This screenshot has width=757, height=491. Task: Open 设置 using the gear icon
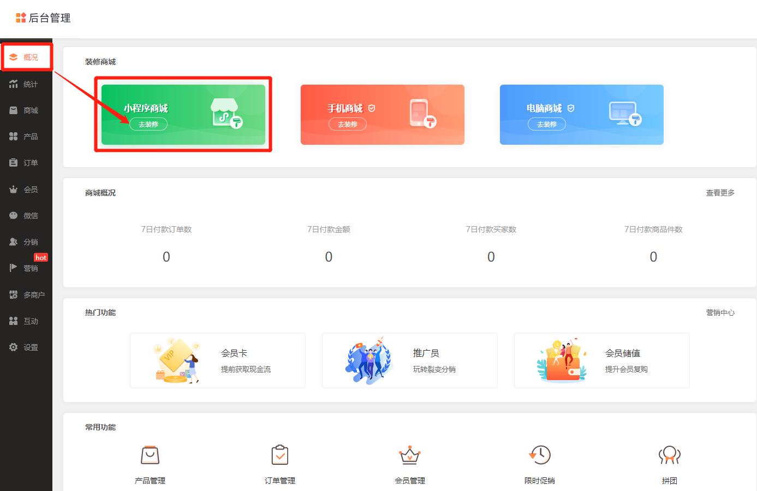tap(14, 347)
